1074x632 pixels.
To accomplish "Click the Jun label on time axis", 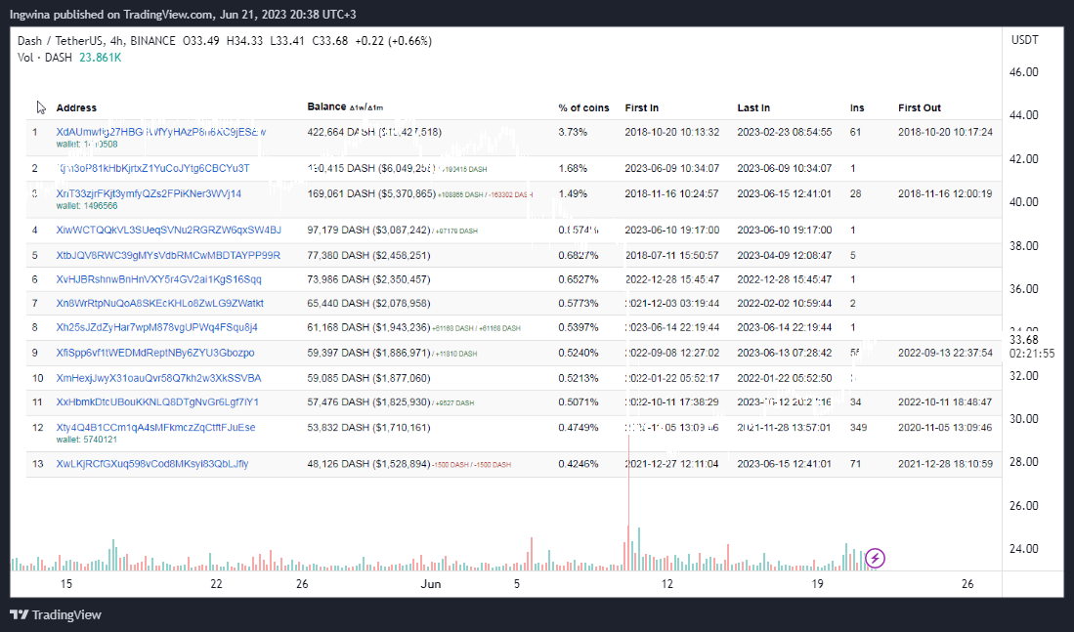I will (x=430, y=584).
